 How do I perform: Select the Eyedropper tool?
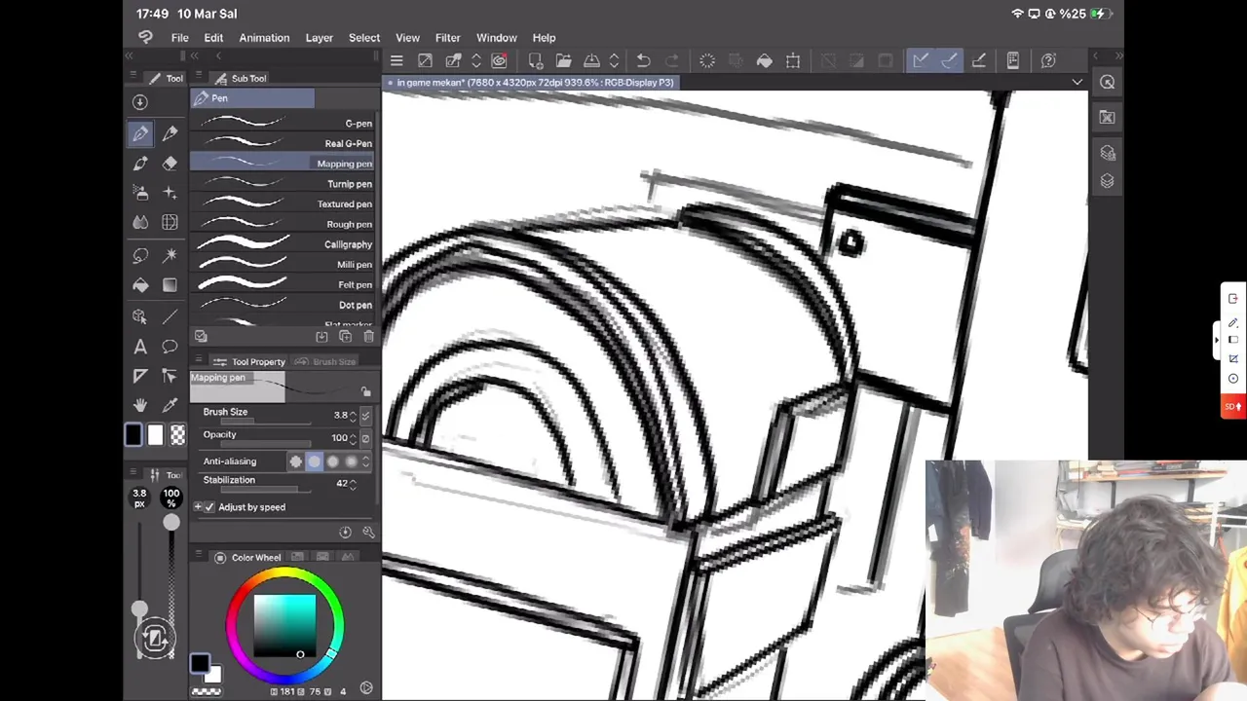point(170,405)
